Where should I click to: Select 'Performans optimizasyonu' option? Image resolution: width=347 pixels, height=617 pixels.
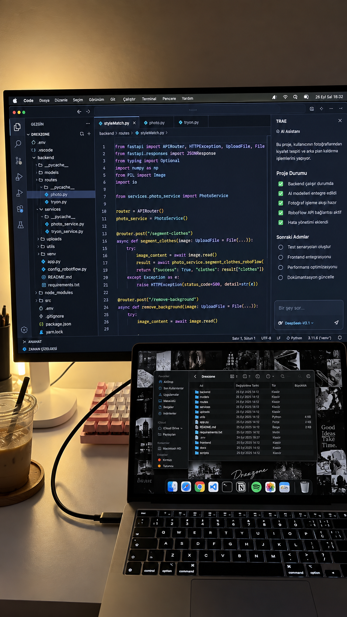tap(281, 268)
